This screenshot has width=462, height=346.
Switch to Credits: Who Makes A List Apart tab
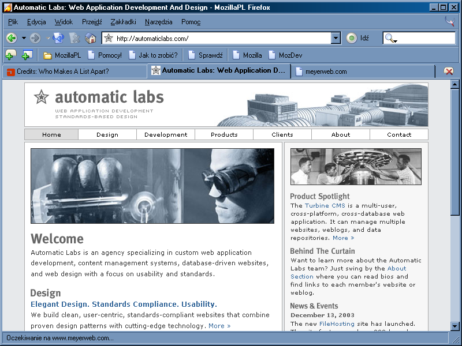(75, 72)
